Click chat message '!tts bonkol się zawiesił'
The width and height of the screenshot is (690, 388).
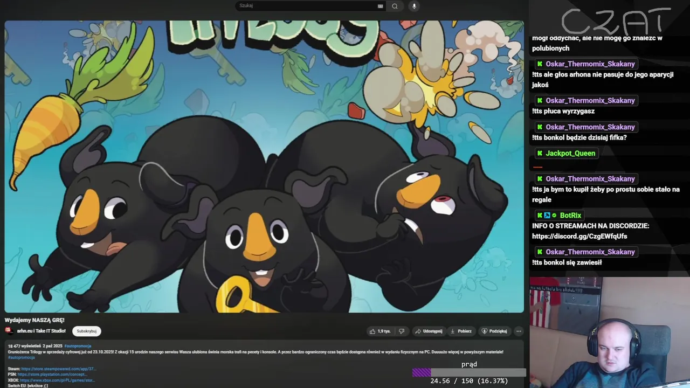(567, 262)
